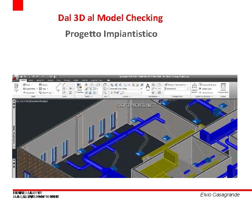Select the Circle tool in Draw panel
252x201 pixels.
coord(64,89)
